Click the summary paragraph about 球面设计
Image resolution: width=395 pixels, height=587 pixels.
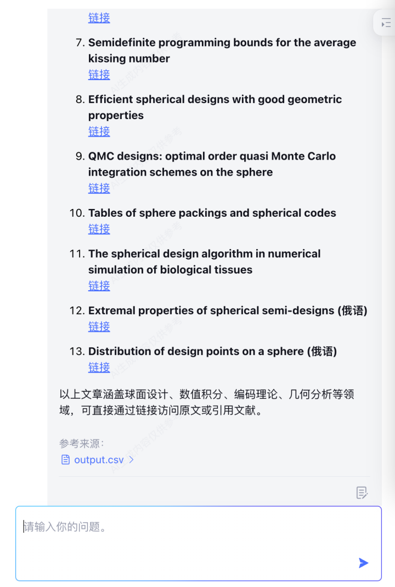point(207,402)
